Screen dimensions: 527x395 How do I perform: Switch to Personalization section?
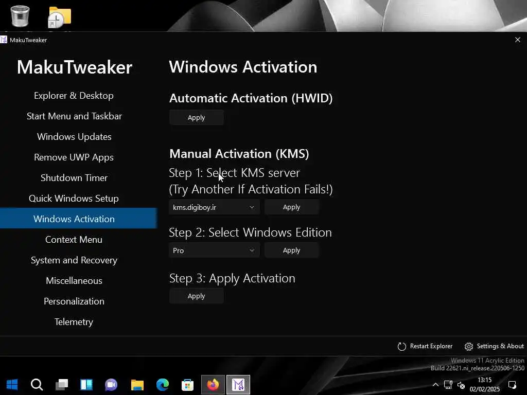tap(74, 301)
